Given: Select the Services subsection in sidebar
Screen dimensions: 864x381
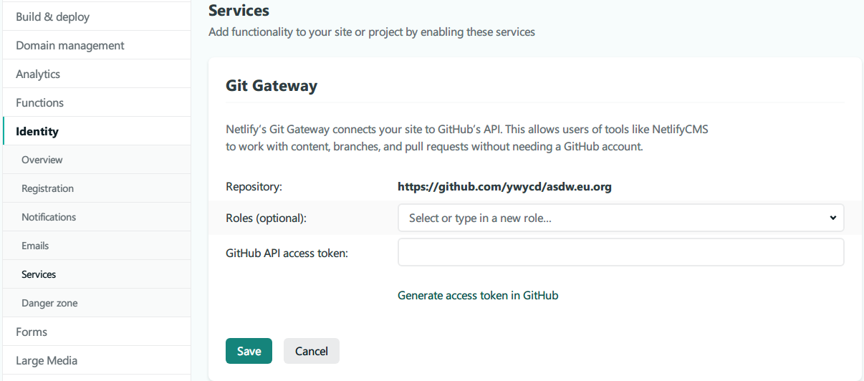Looking at the screenshot, I should [x=39, y=274].
